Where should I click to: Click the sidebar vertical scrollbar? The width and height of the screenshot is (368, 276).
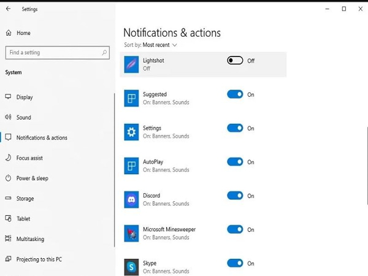pyautogui.click(x=114, y=170)
